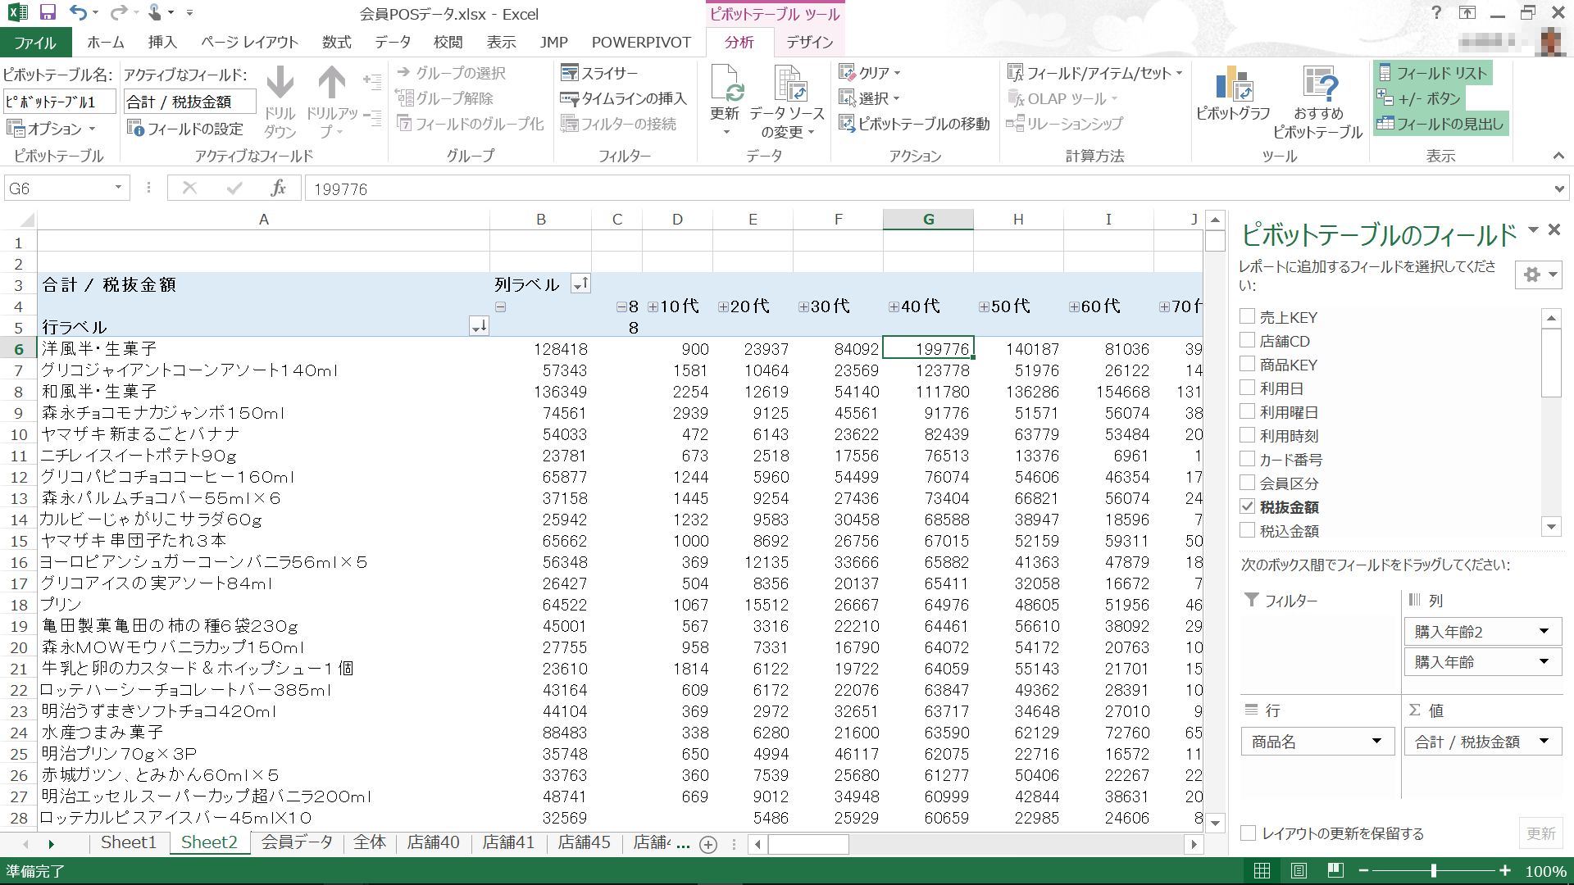This screenshot has height=885, width=1574.
Task: Close the PivotTable Fields pane
Action: click(x=1554, y=230)
